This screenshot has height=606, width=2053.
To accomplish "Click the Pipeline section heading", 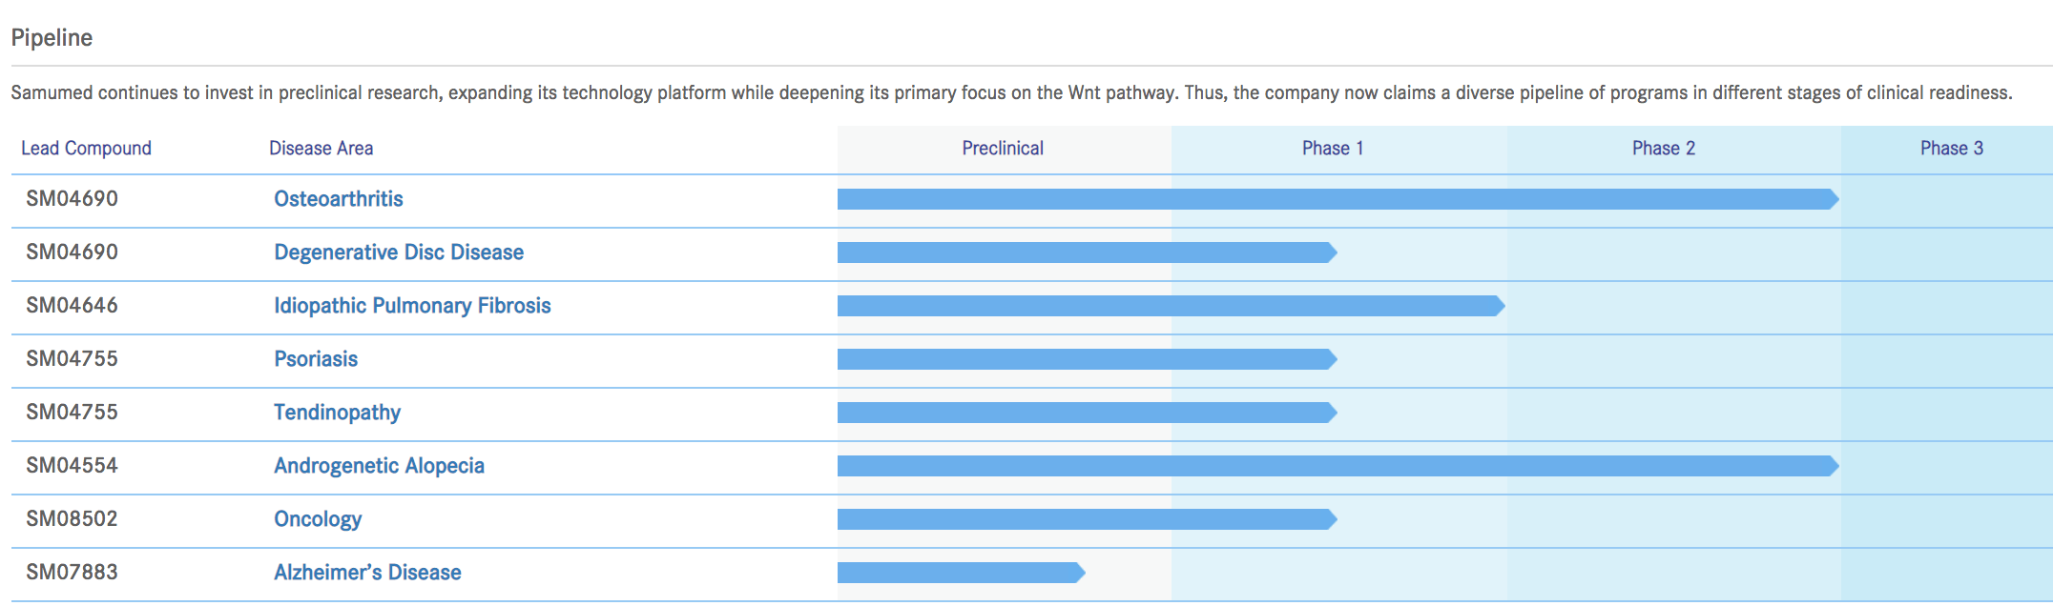I will 52,38.
